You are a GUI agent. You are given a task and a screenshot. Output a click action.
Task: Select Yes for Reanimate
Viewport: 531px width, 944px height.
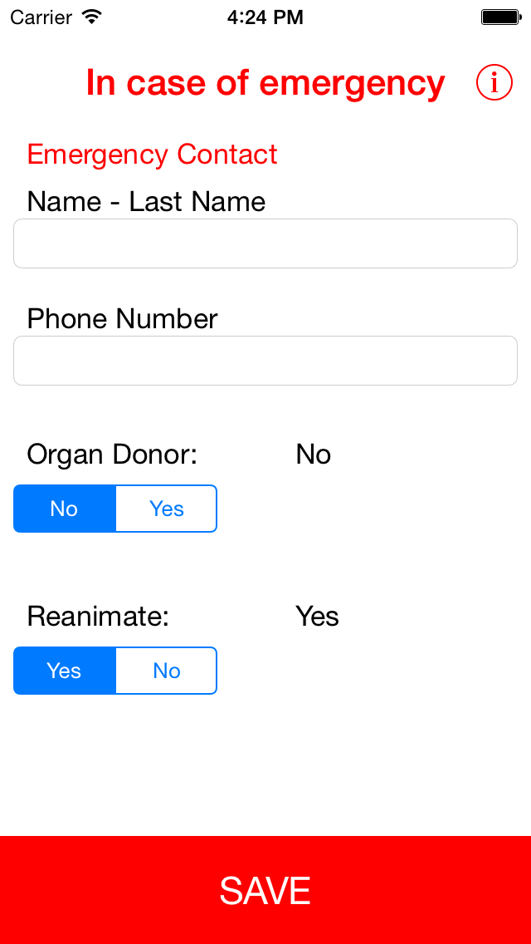coord(65,671)
